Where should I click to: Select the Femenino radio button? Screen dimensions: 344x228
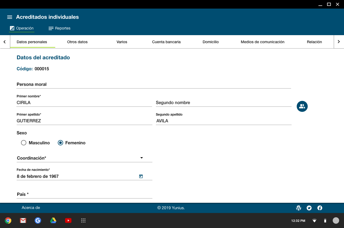point(60,143)
